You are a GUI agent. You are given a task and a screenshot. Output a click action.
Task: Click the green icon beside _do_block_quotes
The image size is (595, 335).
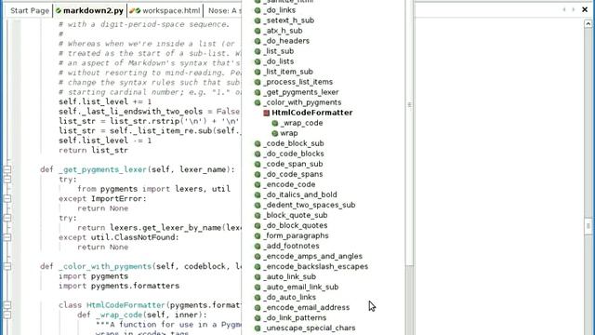258,225
